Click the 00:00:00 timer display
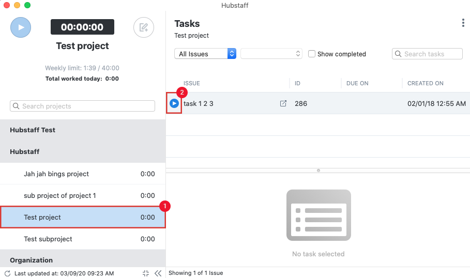This screenshot has height=278, width=470. [x=82, y=27]
